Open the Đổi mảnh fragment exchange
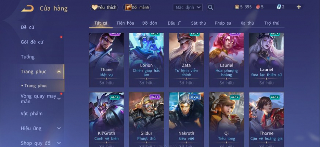The image size is (320, 147). click(137, 7)
